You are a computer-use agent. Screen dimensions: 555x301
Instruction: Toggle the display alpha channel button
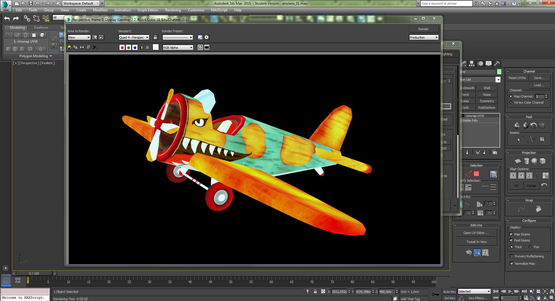[x=141, y=47]
